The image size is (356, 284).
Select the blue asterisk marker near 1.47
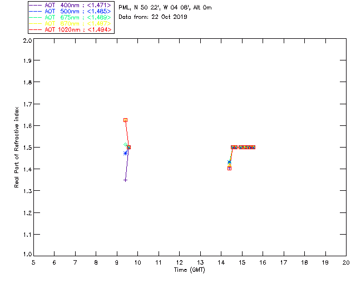125,153
